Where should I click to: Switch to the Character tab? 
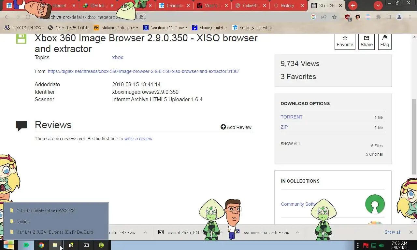point(174,6)
